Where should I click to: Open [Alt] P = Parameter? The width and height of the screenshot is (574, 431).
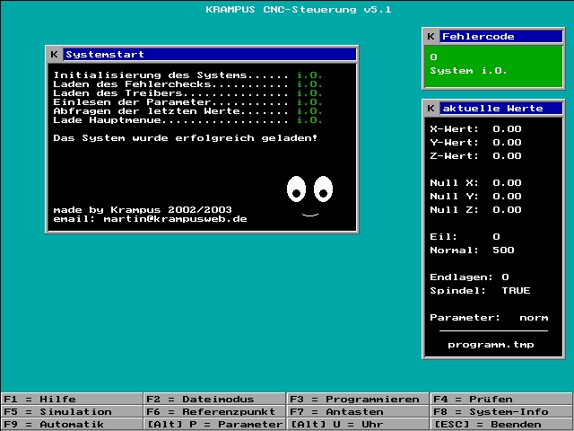tap(214, 425)
